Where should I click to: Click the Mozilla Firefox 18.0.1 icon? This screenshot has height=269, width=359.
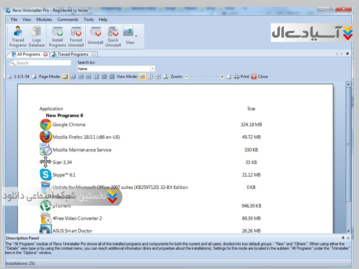(45, 137)
